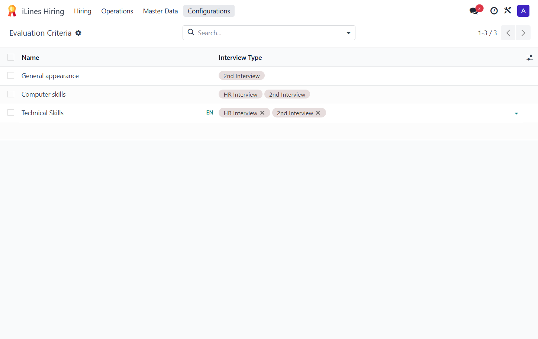538x339 pixels.
Task: Check the Computer skills row checkbox
Action: coord(11,94)
